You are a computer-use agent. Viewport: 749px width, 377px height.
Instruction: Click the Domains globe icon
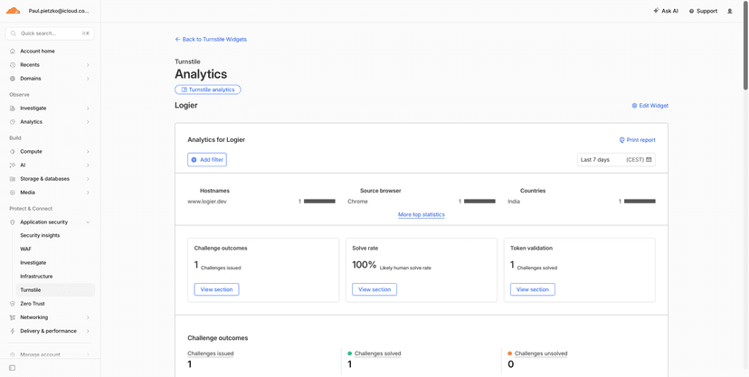click(13, 79)
